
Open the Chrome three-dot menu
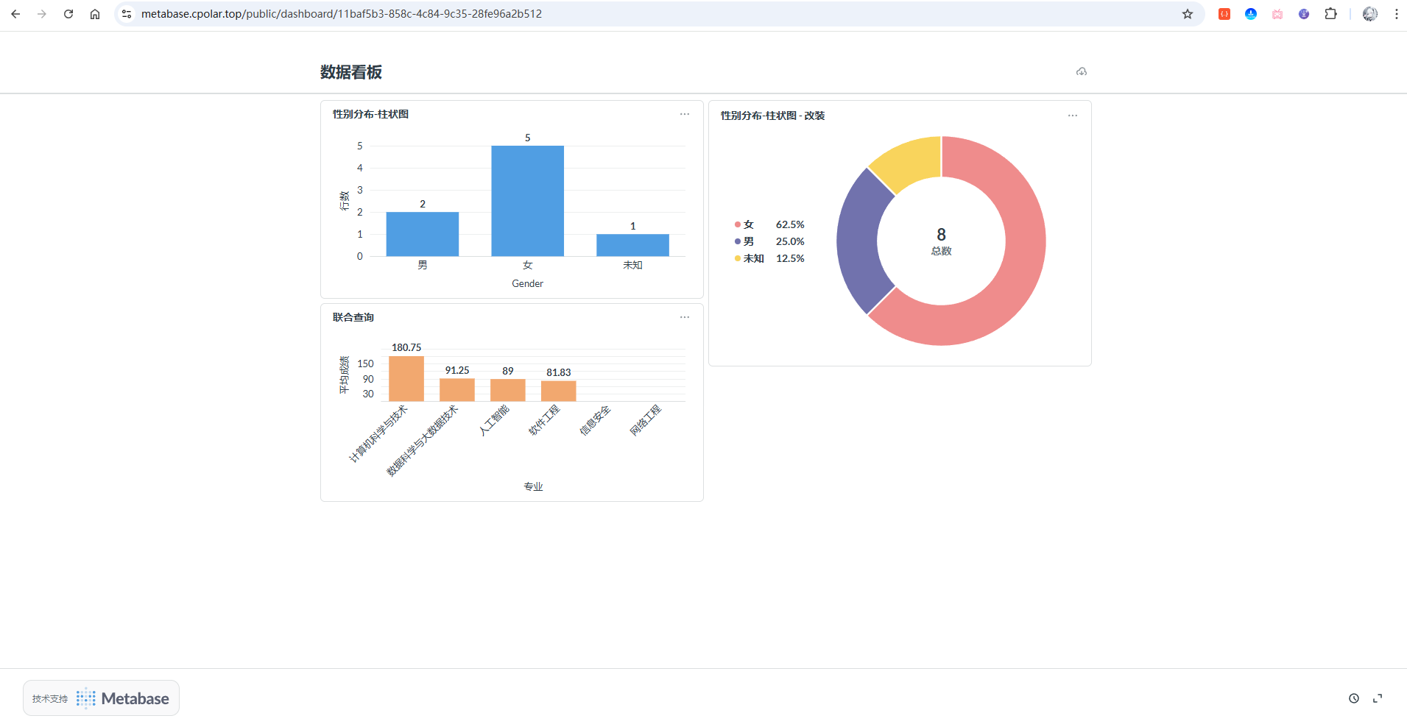(1396, 14)
